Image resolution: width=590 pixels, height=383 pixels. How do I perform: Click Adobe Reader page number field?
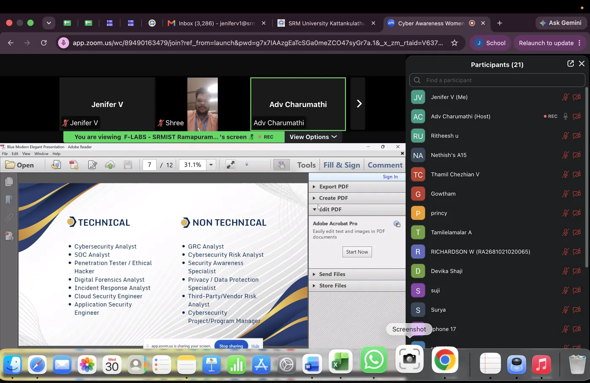tap(150, 165)
